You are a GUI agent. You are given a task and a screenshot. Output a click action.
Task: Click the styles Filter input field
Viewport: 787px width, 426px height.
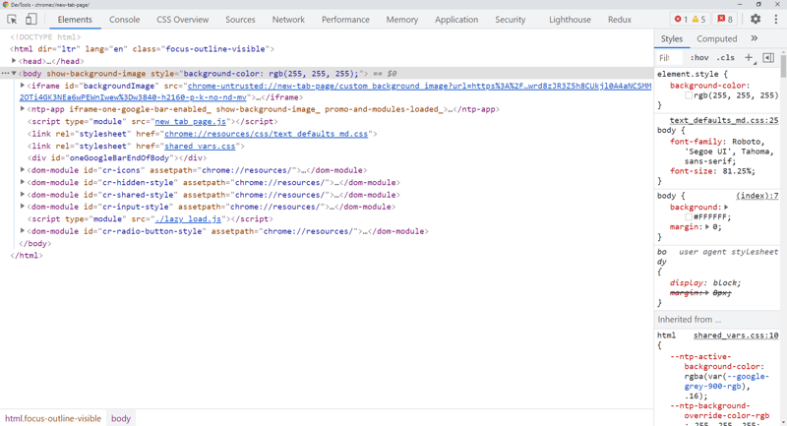click(x=669, y=58)
